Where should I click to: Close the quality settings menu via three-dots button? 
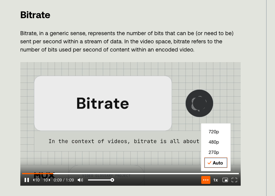click(x=205, y=180)
